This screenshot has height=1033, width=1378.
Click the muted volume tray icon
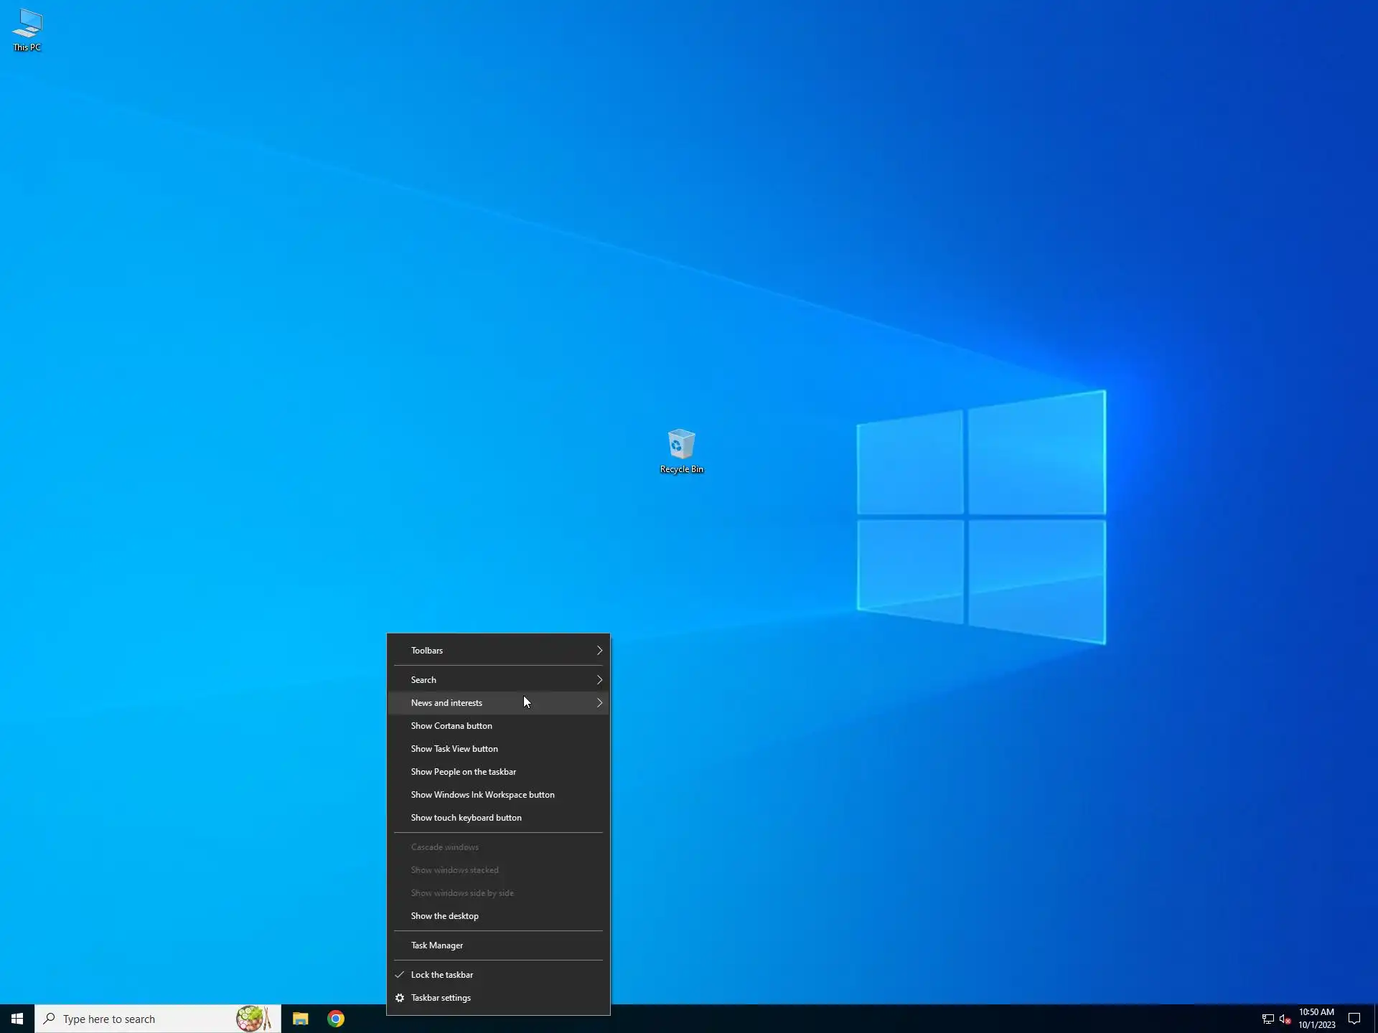pyautogui.click(x=1285, y=1019)
